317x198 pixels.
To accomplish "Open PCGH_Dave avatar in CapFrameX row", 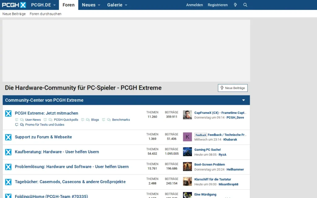I will pos(187,115).
